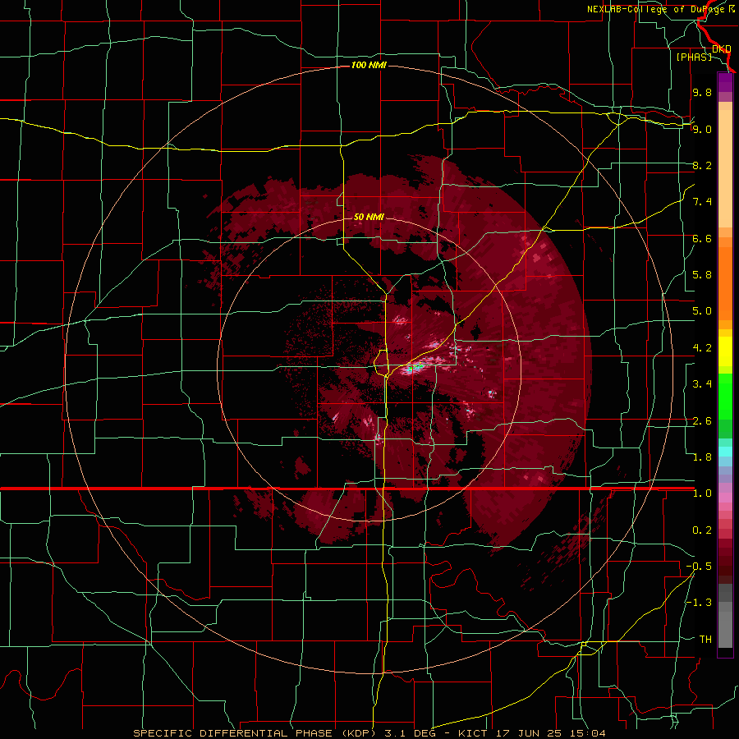Click the 4.2 legend number
Screen dimensions: 739x739
702,348
